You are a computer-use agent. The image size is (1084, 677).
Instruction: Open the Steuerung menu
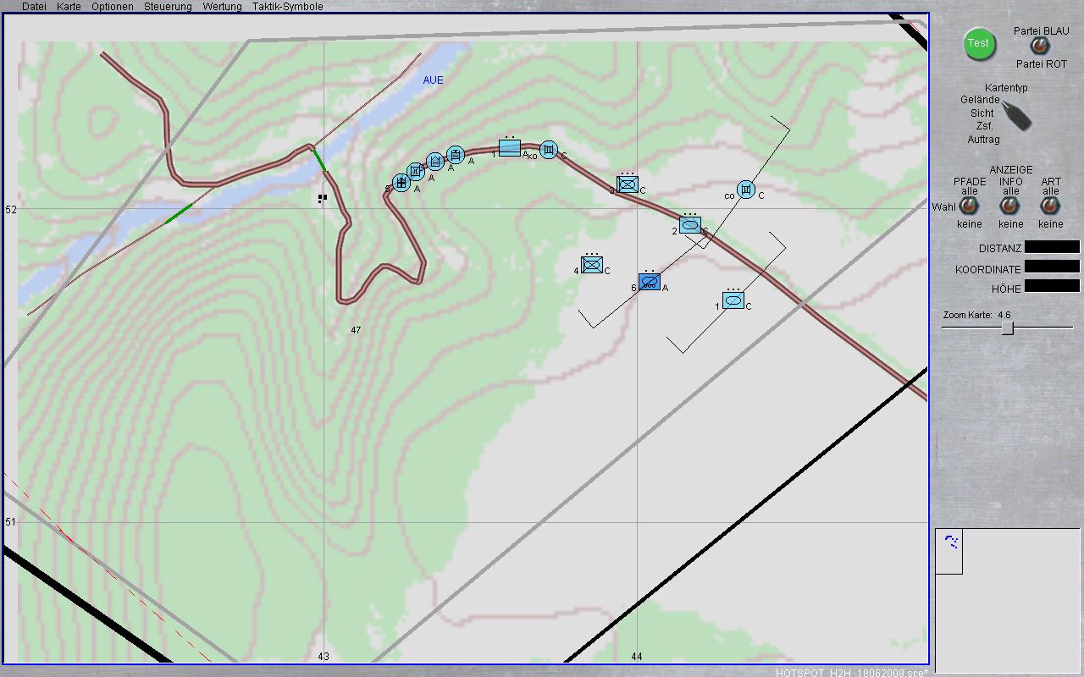point(168,6)
